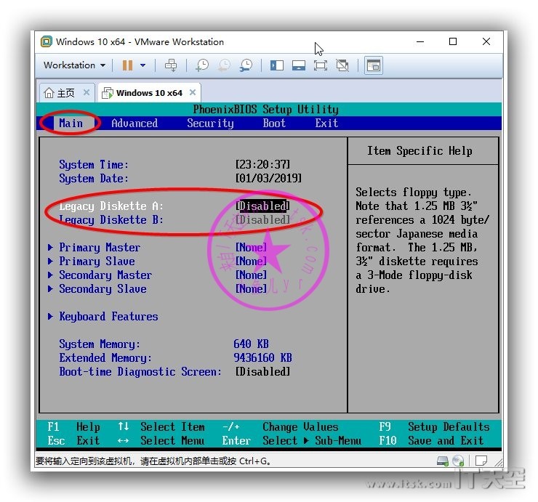
Task: Click the home icon on 主页 tab
Action: click(x=49, y=92)
